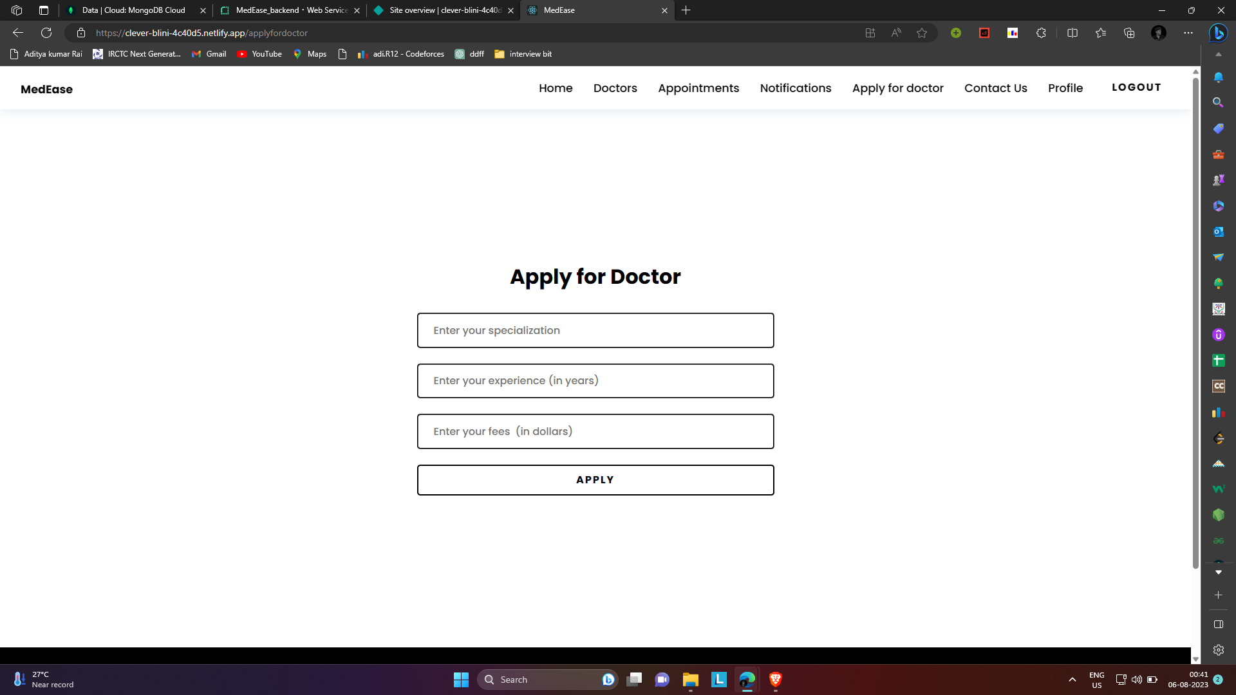Switch to MongoDB Cloud tab
Viewport: 1236px width, 695px height.
134,10
